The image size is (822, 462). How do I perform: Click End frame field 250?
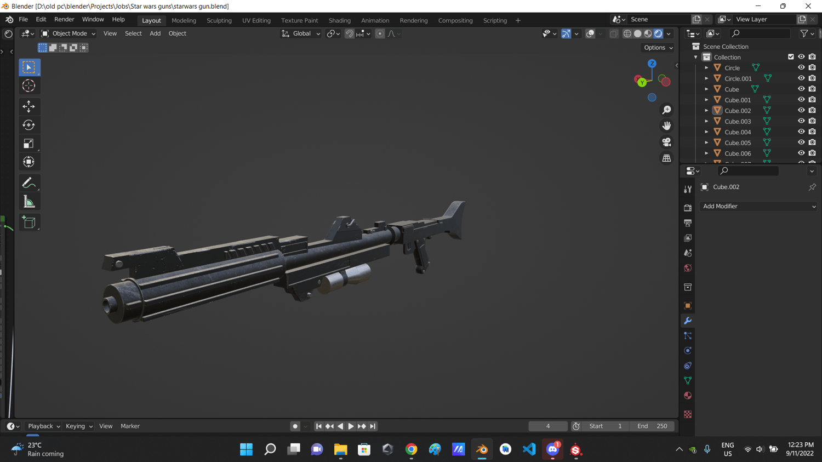click(652, 426)
